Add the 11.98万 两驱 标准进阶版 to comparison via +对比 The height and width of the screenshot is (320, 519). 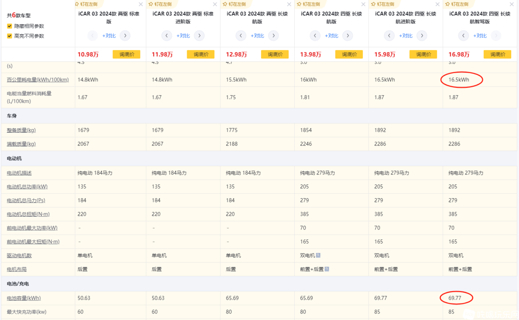pyautogui.click(x=183, y=36)
